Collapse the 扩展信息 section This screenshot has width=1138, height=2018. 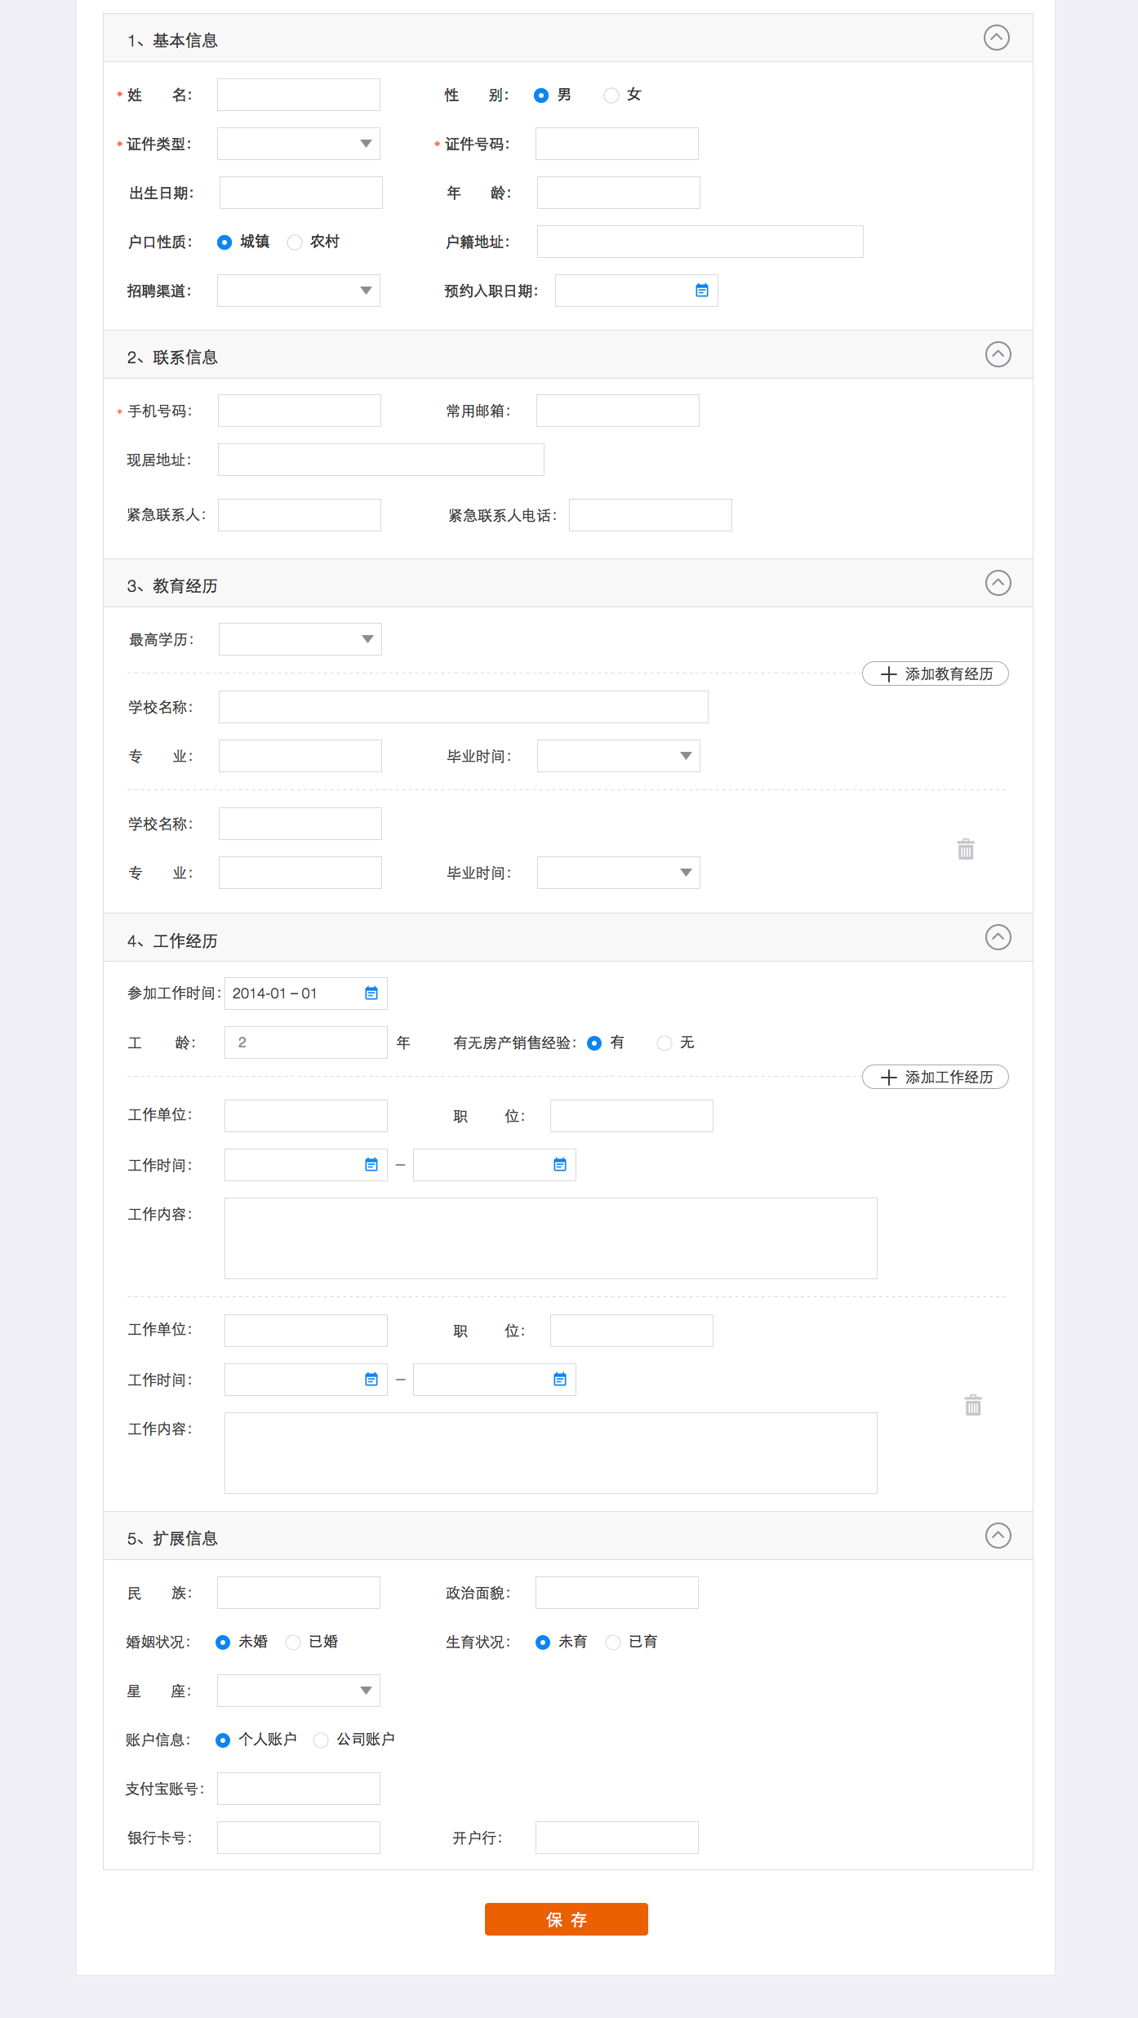click(x=998, y=1536)
